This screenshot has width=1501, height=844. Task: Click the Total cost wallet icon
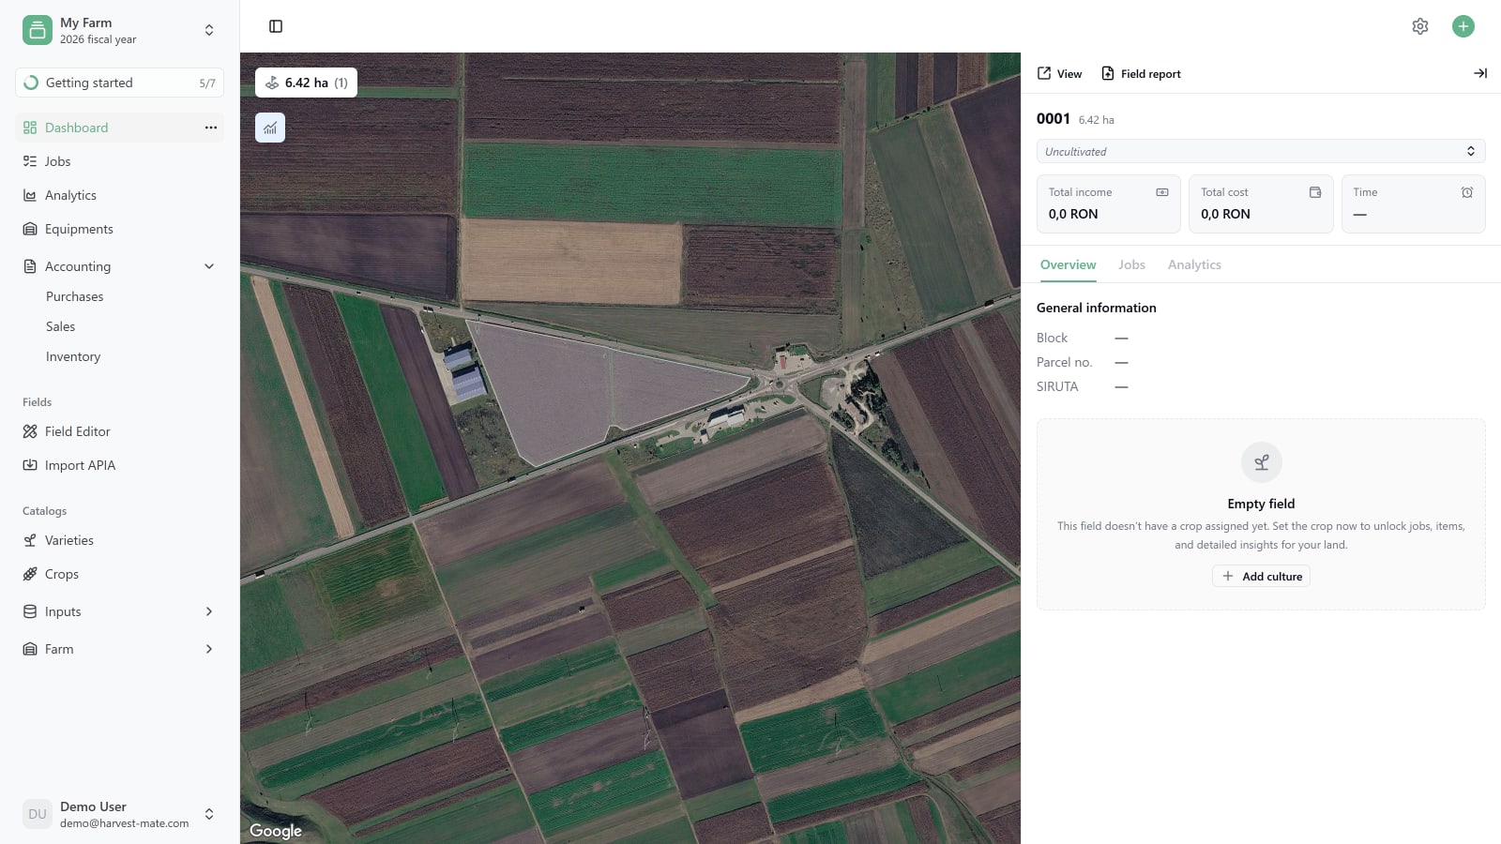1315,192
